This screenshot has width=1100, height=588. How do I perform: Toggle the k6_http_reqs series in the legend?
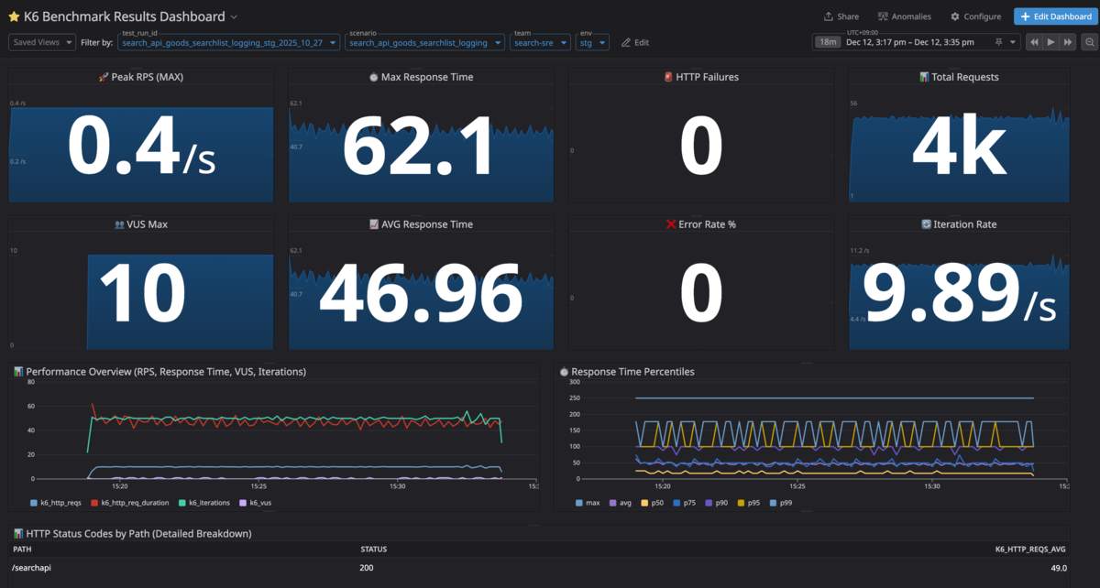point(55,503)
